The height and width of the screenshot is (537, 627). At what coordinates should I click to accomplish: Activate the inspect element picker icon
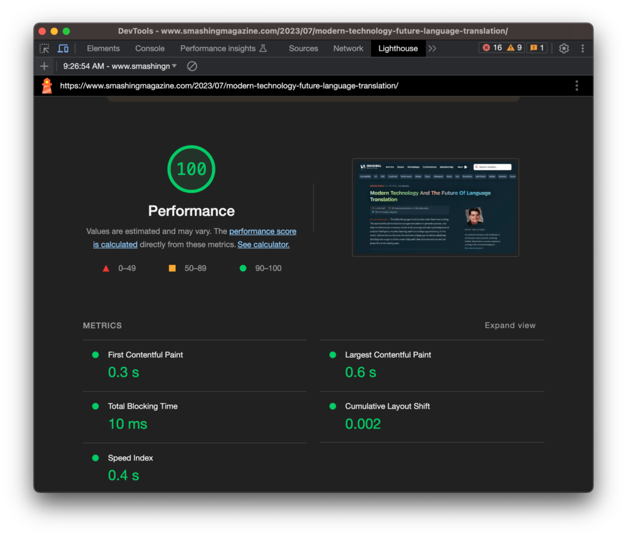pos(44,48)
